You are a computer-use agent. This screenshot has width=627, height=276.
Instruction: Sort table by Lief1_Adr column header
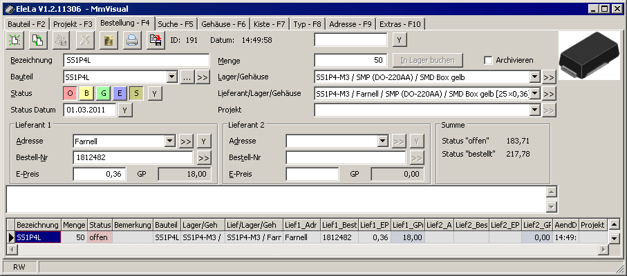click(302, 226)
